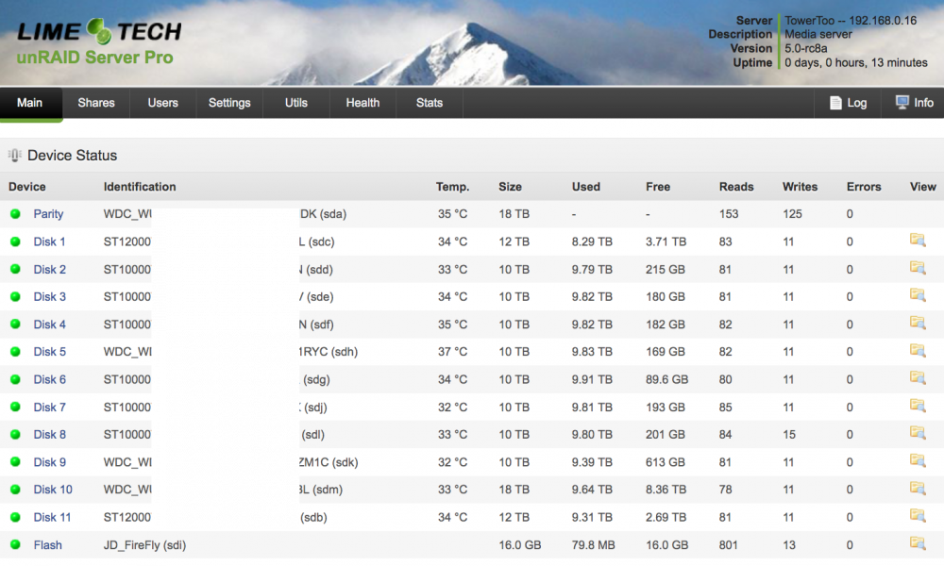Open the Disk 3 link
This screenshot has width=944, height=566.
49,296
